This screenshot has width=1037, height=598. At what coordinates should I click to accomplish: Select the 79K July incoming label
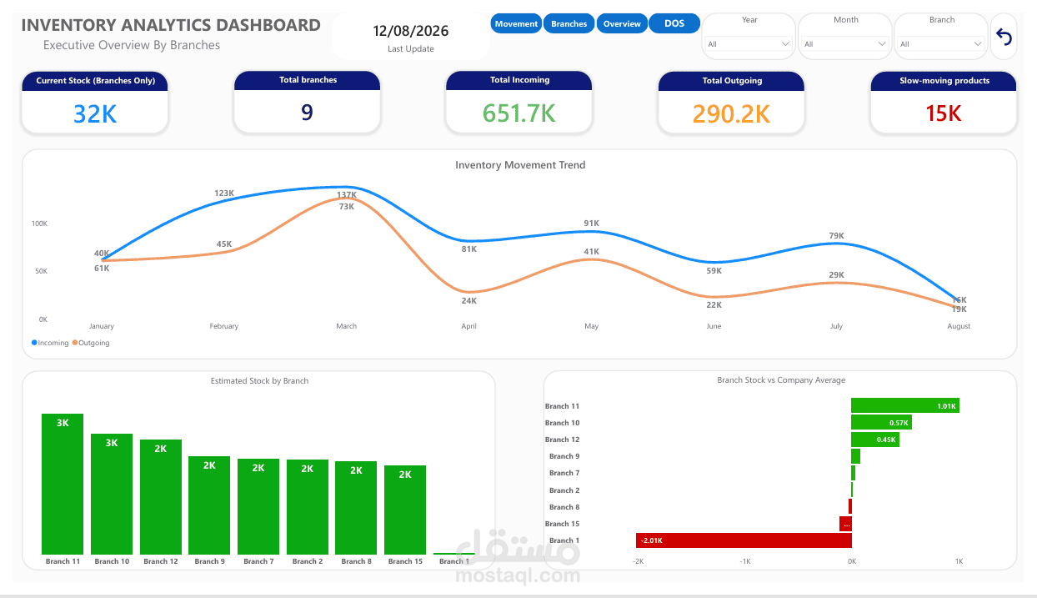tap(836, 236)
